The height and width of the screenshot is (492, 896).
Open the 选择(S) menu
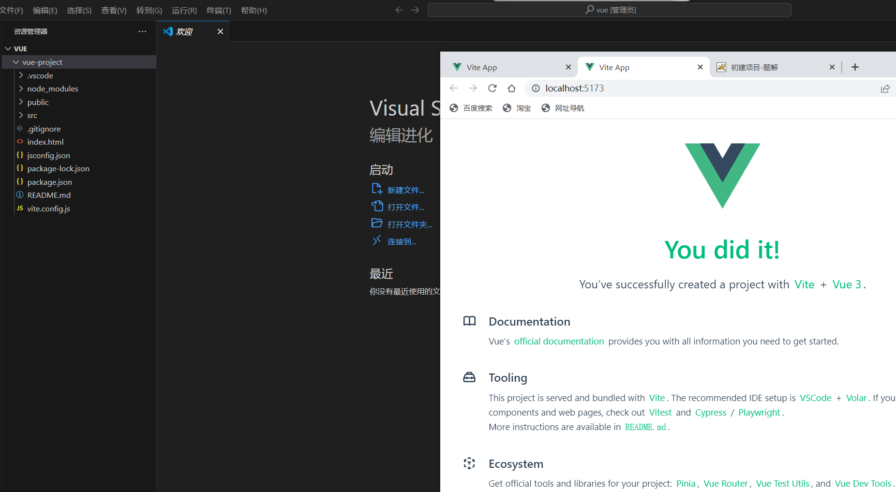click(79, 10)
